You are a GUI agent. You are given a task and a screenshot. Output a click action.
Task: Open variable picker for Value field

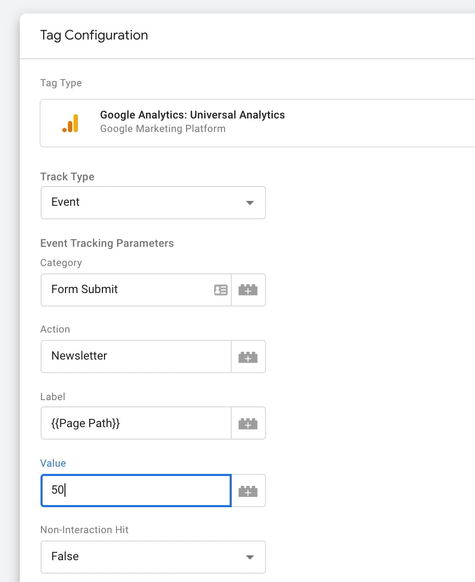click(x=248, y=491)
